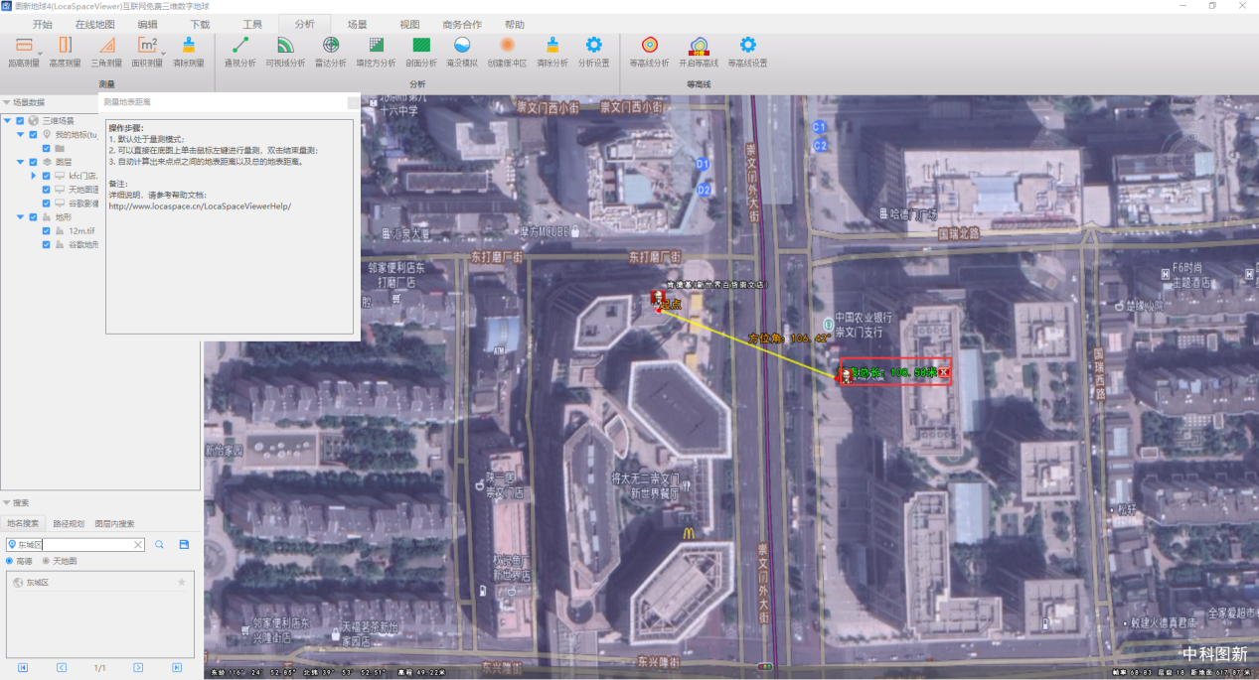Screen dimensions: 1259x680
Task: Collapse the 地形 terrain tree node
Action: [x=20, y=216]
